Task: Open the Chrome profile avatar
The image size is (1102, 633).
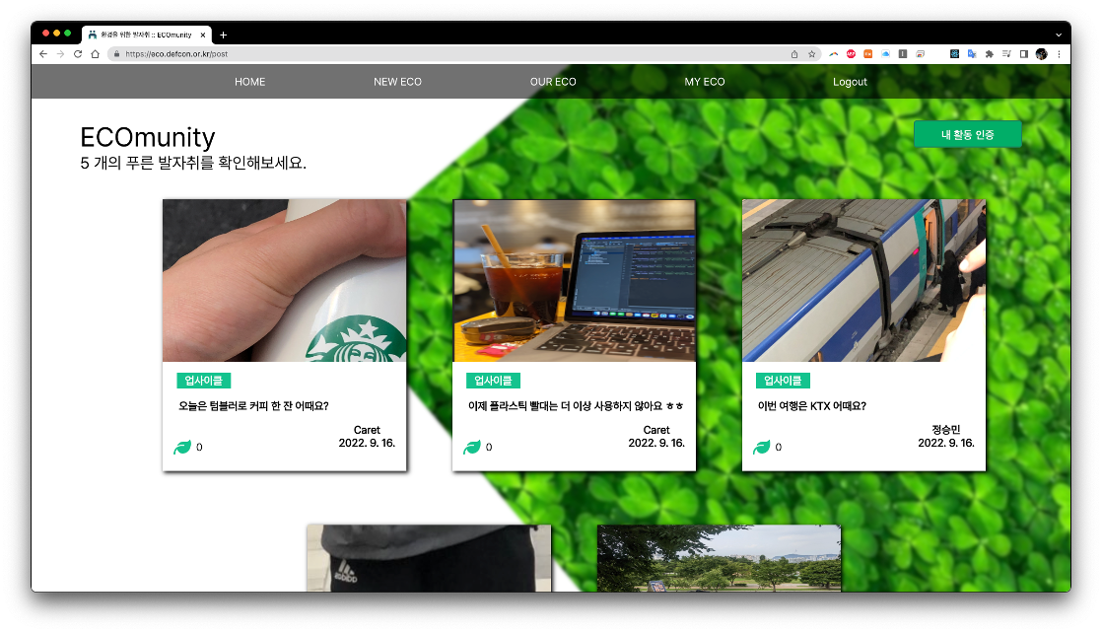Action: [x=1042, y=54]
